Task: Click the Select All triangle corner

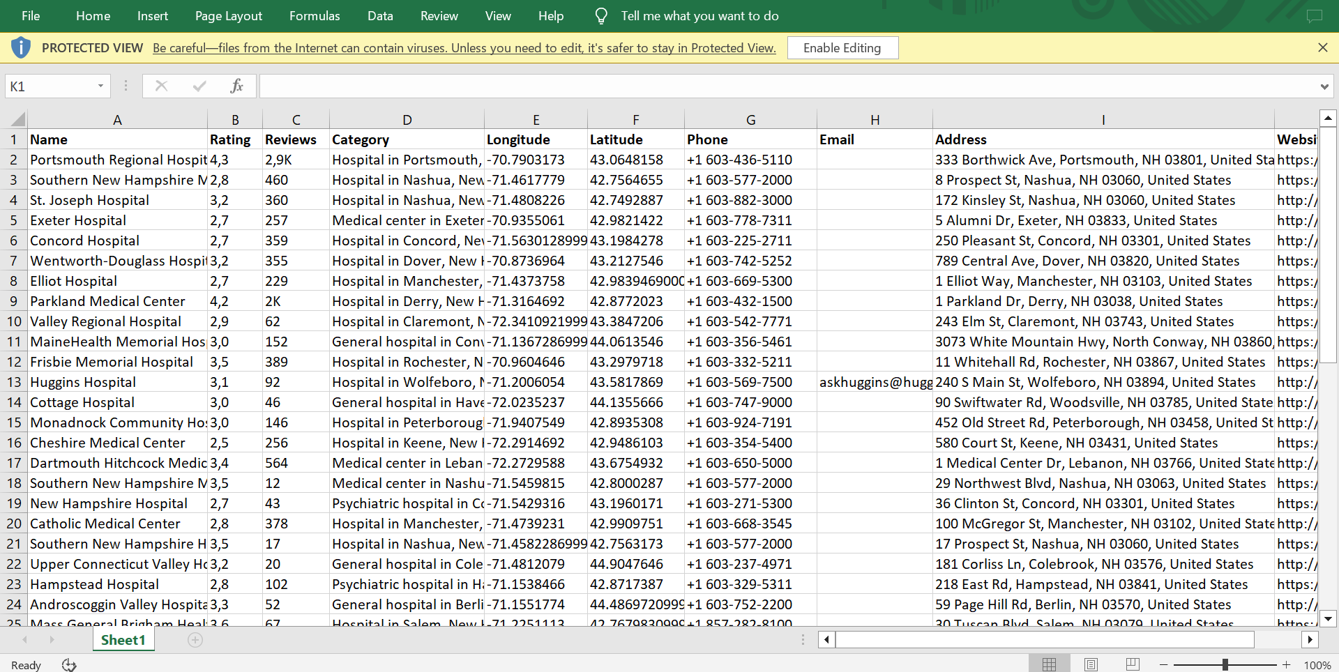Action: 17,119
